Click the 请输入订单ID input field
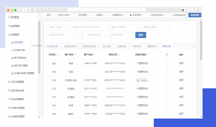Viewport: 216px width, 127px height. point(58,27)
